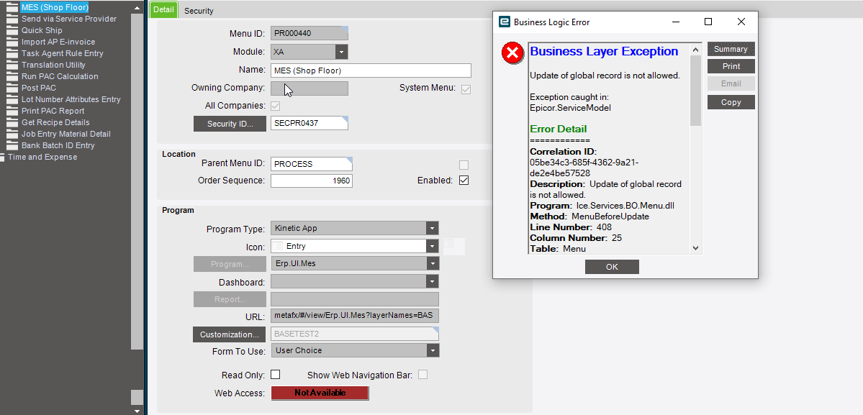Viewport: 863px width, 415px height.
Task: Open the Dashboard dropdown
Action: tap(433, 281)
